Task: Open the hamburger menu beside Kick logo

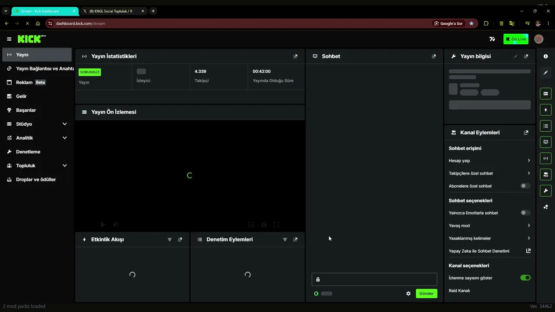Action: (9, 39)
